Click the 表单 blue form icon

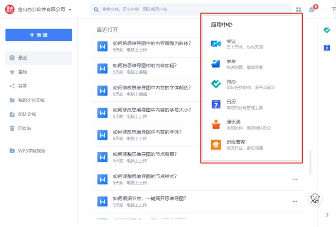216,64
